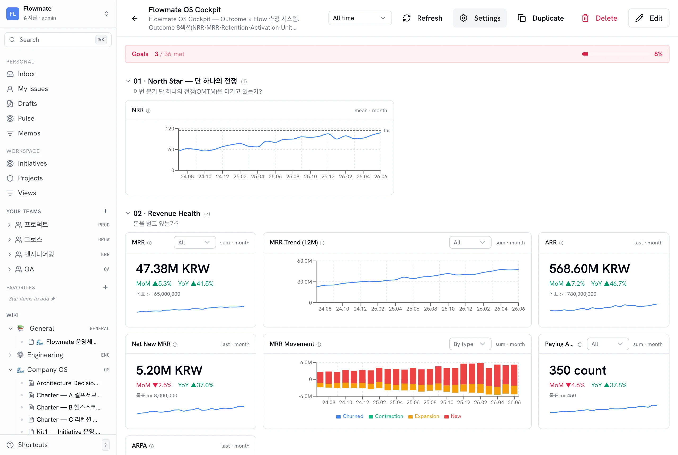
Task: Open the NRR info icon
Action: (148, 111)
